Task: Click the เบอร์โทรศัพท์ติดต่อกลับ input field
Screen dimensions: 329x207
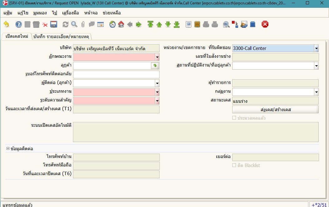Action: [x=116, y=74]
